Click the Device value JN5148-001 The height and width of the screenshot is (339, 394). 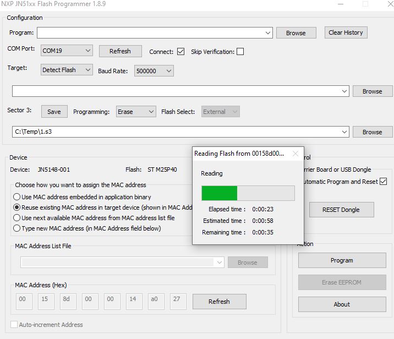tap(54, 169)
